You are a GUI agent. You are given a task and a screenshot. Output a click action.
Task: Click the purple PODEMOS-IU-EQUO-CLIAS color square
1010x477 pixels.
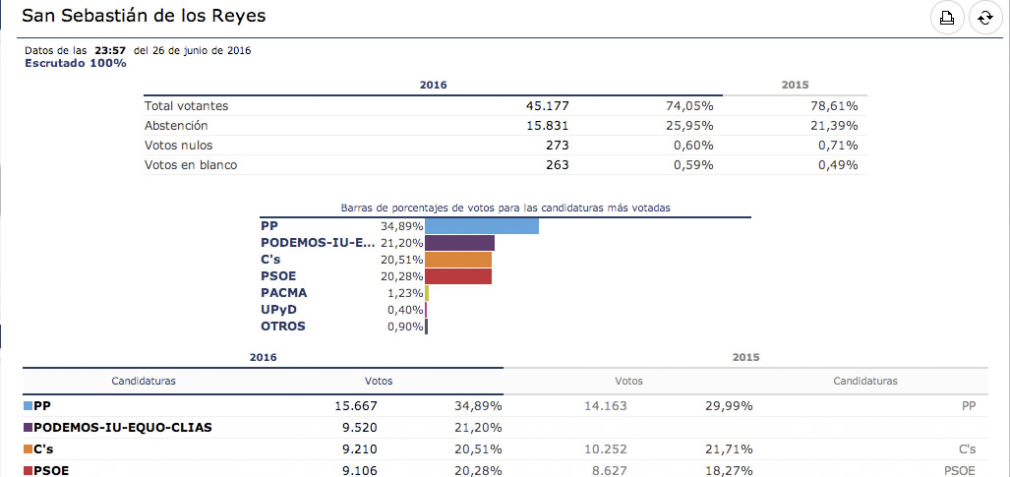[28, 428]
